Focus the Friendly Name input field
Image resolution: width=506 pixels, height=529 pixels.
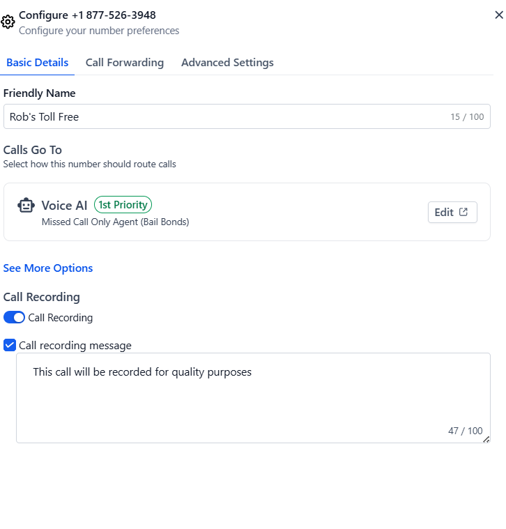[x=247, y=116]
